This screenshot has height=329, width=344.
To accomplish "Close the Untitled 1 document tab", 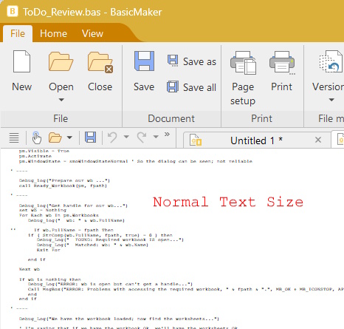I will tap(318, 140).
